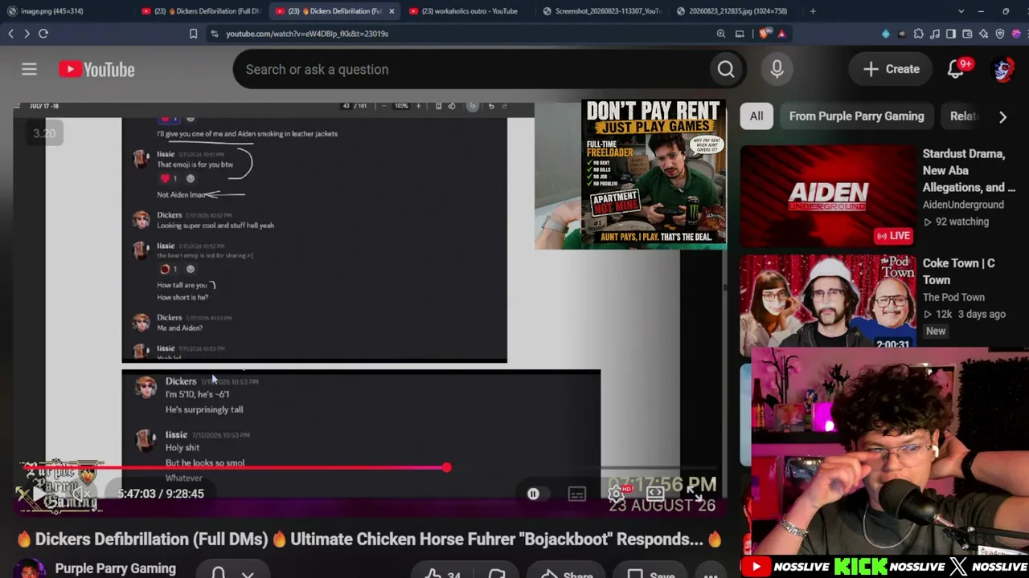Open YouTube notifications bell
This screenshot has height=578, width=1029.
click(x=956, y=69)
